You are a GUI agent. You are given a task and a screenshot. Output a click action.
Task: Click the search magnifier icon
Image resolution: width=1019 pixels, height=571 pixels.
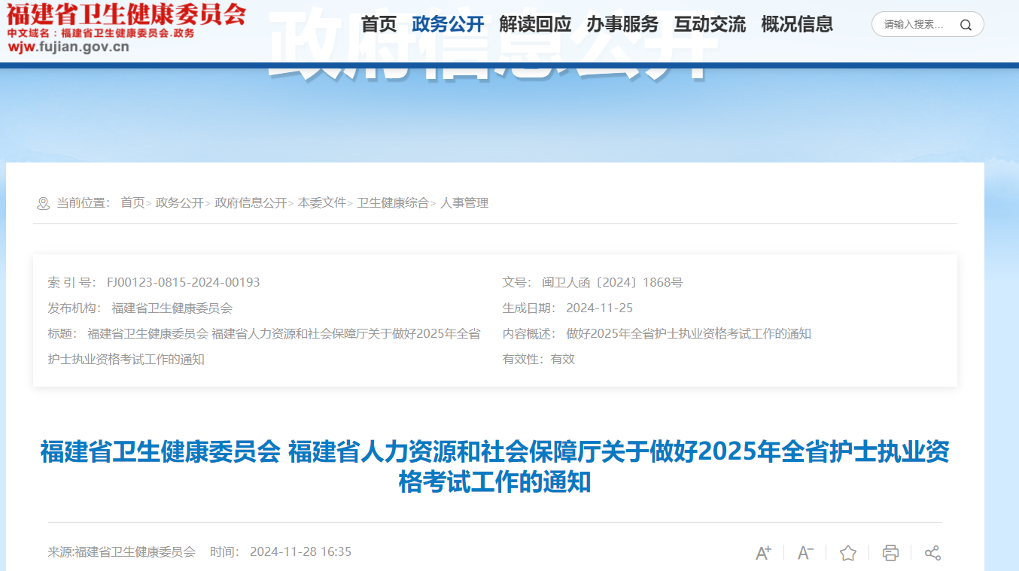pyautogui.click(x=966, y=25)
